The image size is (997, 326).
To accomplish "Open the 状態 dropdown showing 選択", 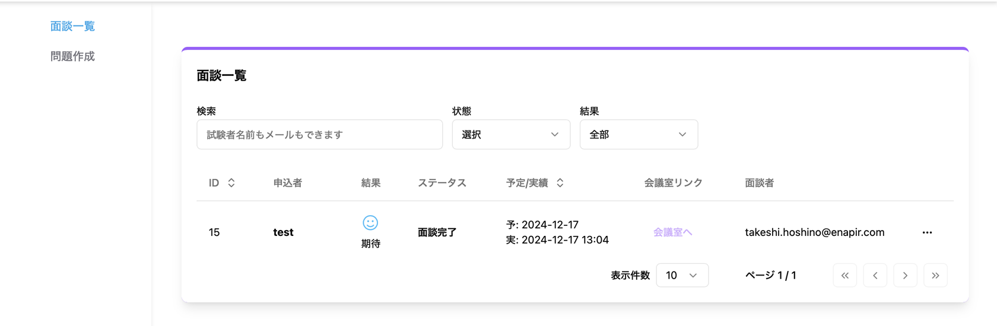I will 511,135.
